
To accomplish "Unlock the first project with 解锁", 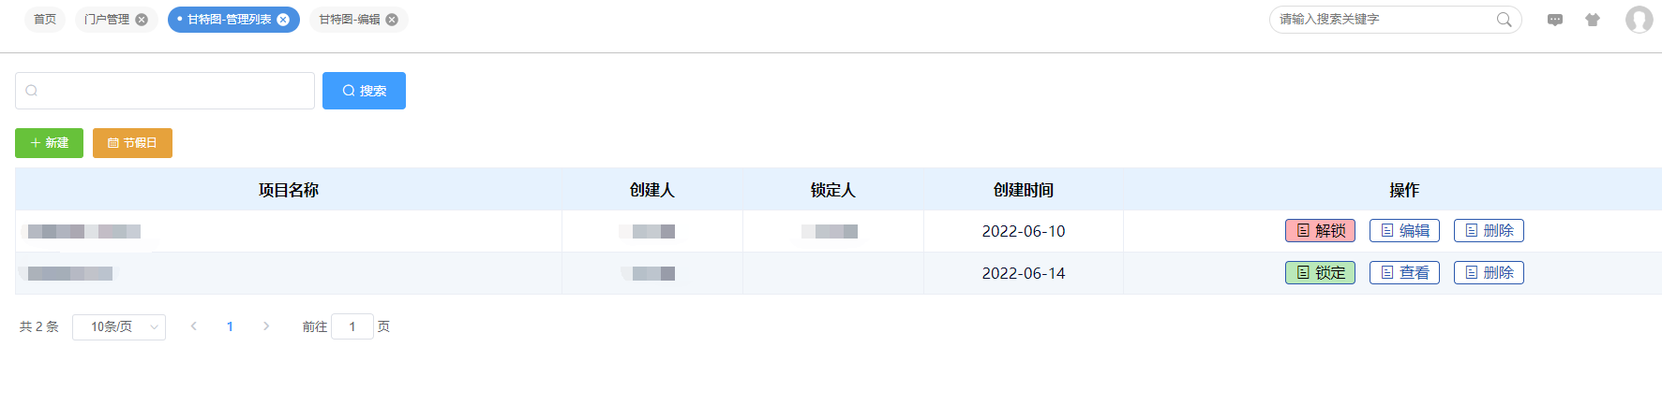I will coord(1320,231).
